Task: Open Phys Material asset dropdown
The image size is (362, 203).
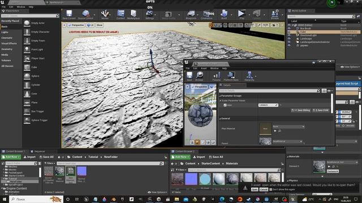Action: [x=288, y=126]
